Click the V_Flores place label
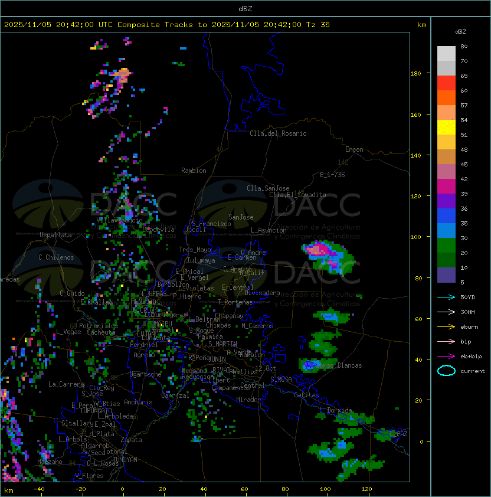491x497 pixels. coord(89,476)
